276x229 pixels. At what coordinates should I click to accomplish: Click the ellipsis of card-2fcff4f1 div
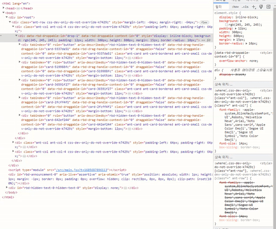[x=129, y=111]
